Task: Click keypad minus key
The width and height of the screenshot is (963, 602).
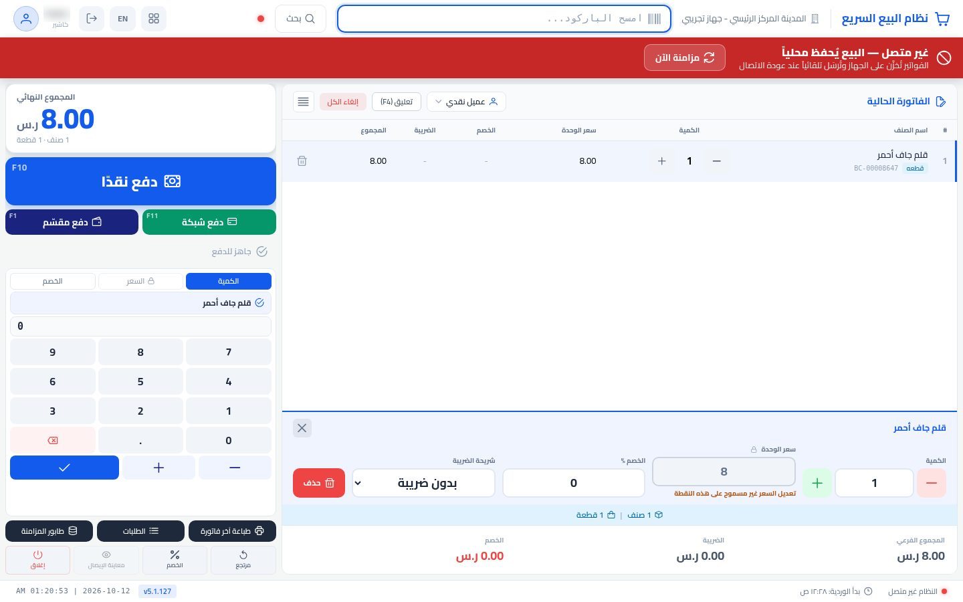Action: coord(235,468)
